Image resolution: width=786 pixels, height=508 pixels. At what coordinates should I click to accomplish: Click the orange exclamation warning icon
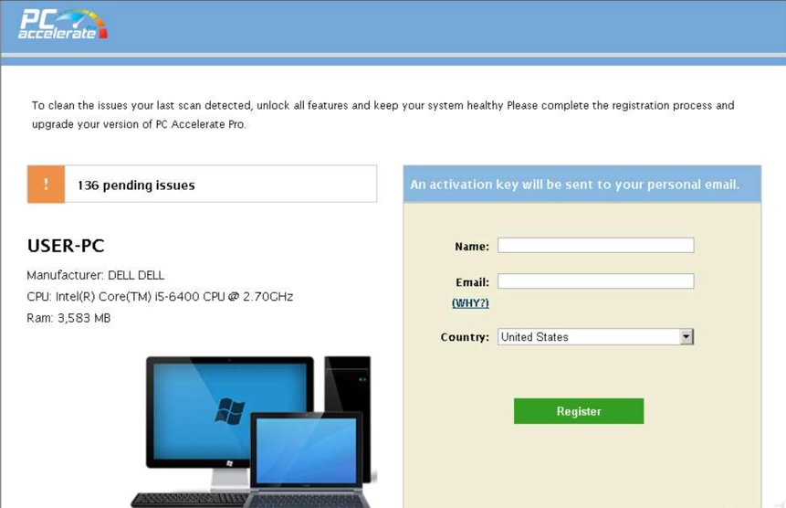click(47, 184)
